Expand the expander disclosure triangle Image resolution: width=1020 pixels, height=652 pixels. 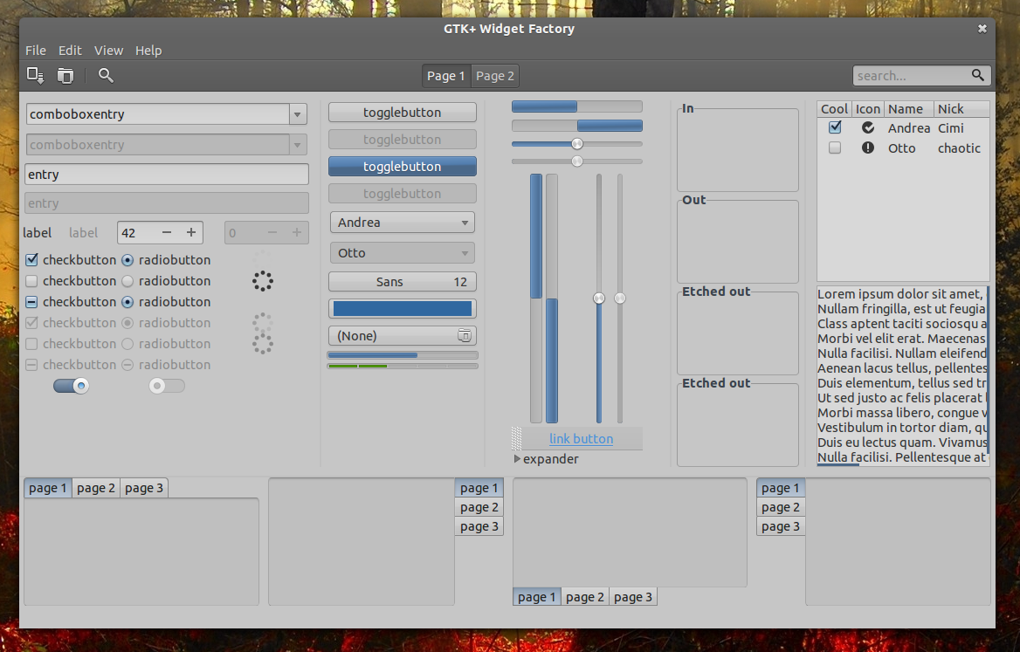pos(516,458)
